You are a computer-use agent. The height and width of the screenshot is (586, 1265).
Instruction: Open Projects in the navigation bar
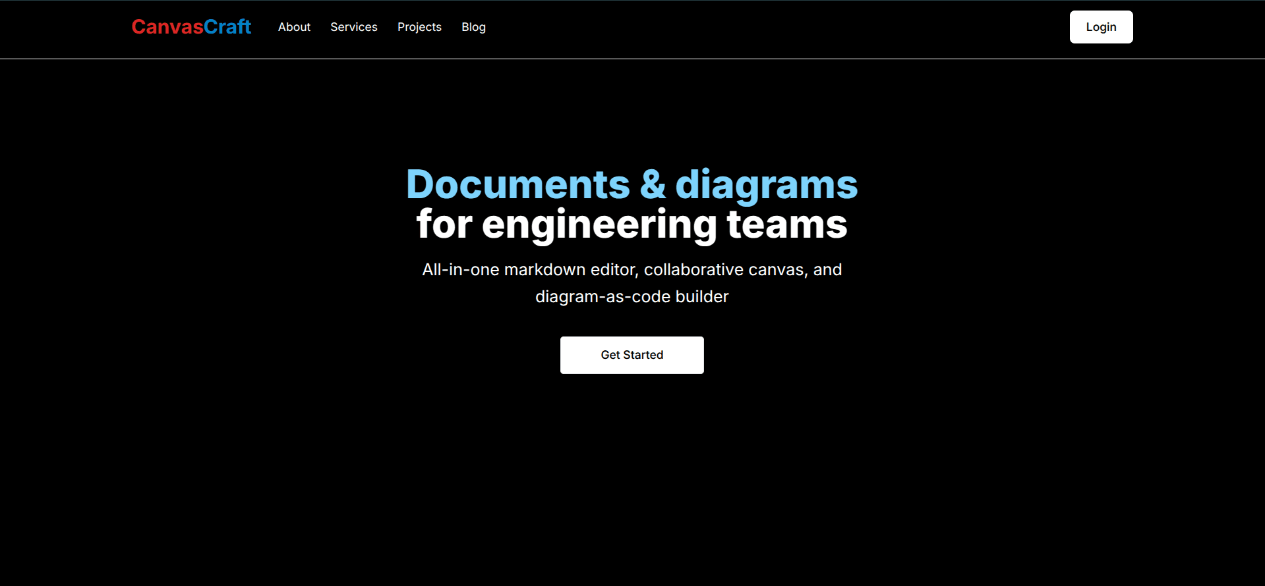[419, 27]
